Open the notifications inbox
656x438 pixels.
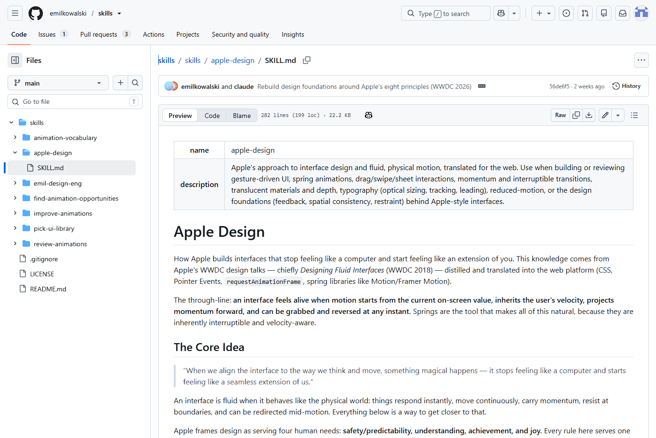623,13
